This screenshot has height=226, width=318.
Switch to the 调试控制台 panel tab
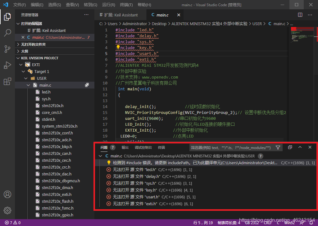(x=143, y=147)
